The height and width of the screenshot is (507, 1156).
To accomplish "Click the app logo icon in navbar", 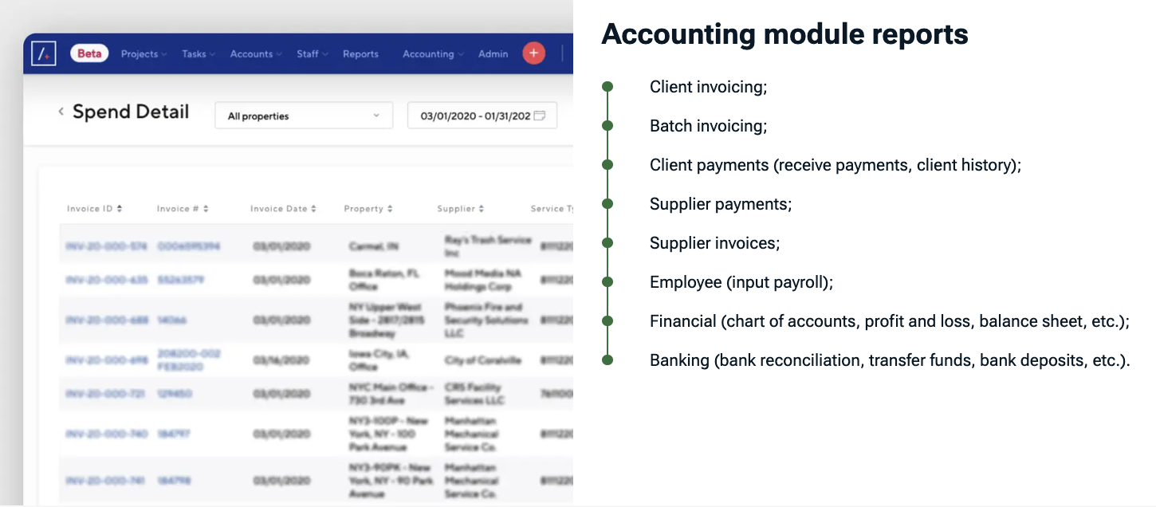I will [43, 53].
